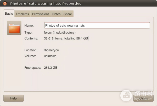Select the Notes tab
The width and height of the screenshot is (157, 106).
click(56, 14)
